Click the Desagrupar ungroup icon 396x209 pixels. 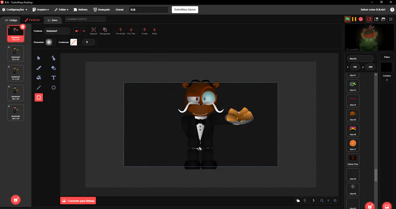coord(105,30)
